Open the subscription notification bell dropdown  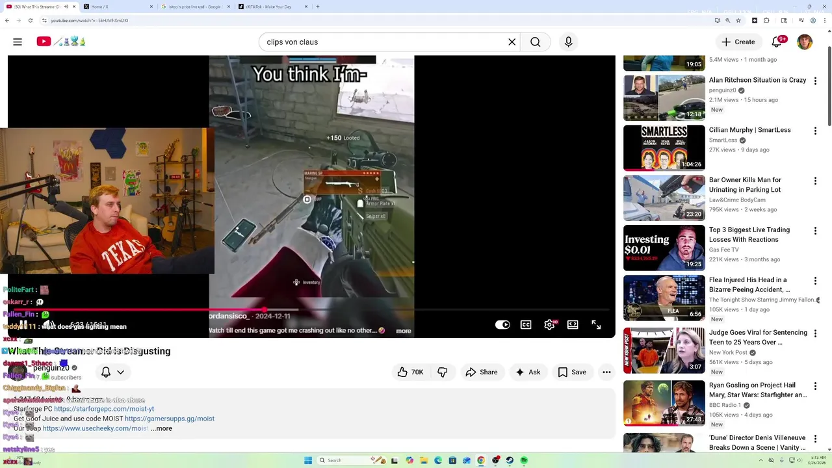click(112, 372)
